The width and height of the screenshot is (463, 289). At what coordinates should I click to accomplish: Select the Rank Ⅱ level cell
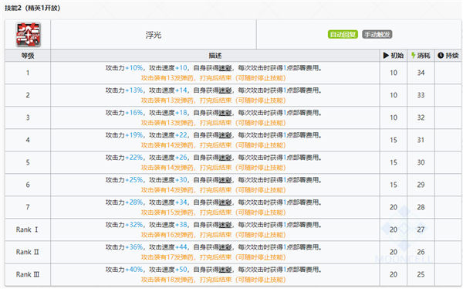[x=28, y=252]
